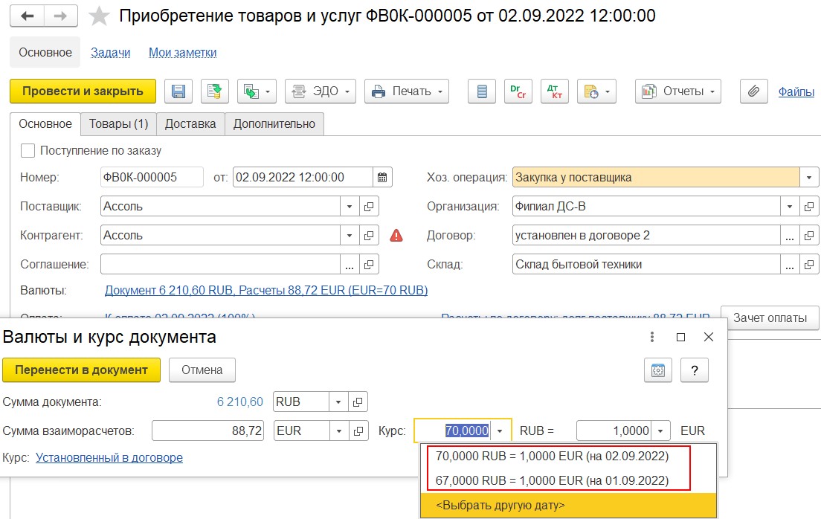Expand the Хоз. операция dropdown

[x=809, y=178]
